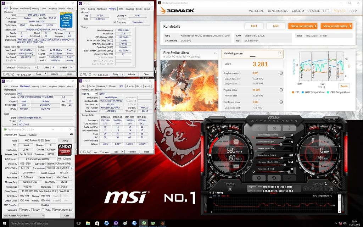Click the Load button in 3DMark
363x227 pixels.
[x=254, y=26]
